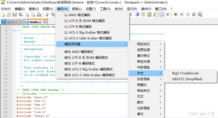The image size is (218, 118).
Task: Click the stop macro recording icon
Action: pos(182,15)
